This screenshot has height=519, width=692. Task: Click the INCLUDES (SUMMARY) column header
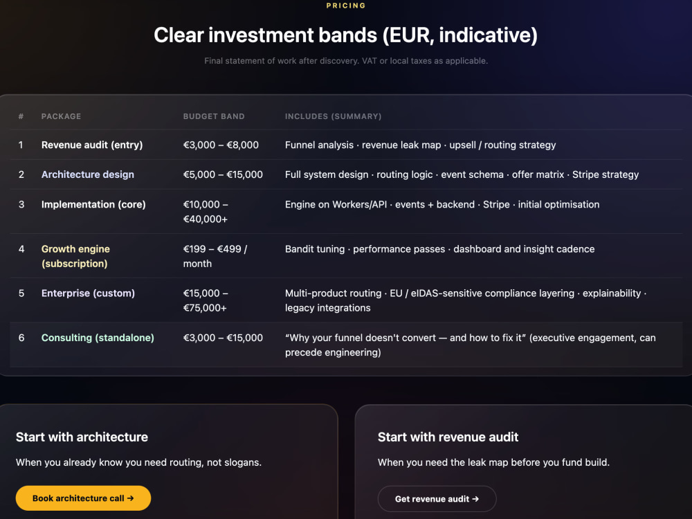[x=334, y=116]
